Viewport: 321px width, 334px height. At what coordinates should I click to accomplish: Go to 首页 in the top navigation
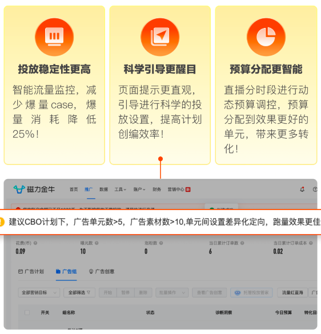(x=74, y=189)
